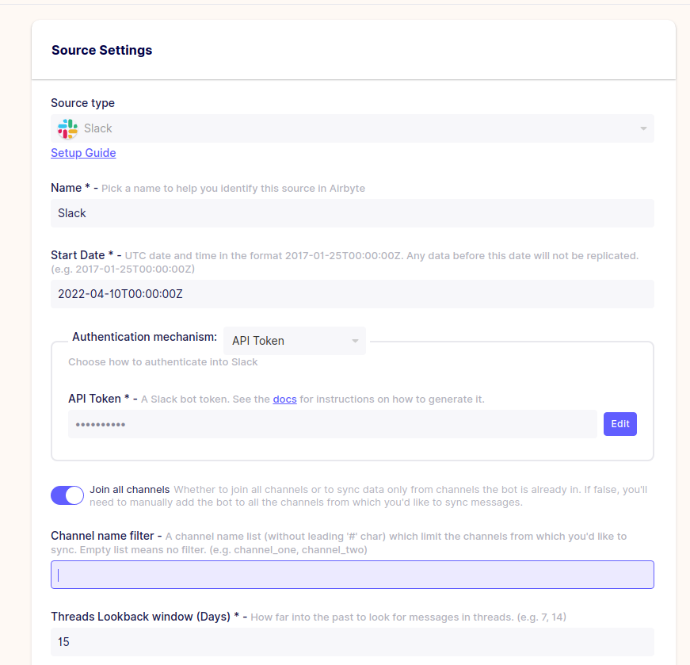Image resolution: width=690 pixels, height=665 pixels.
Task: Click the Source Settings heading
Action: pyautogui.click(x=101, y=50)
